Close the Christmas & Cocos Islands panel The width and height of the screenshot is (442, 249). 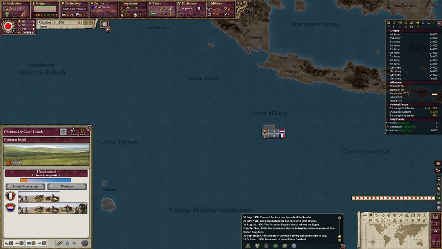point(90,128)
